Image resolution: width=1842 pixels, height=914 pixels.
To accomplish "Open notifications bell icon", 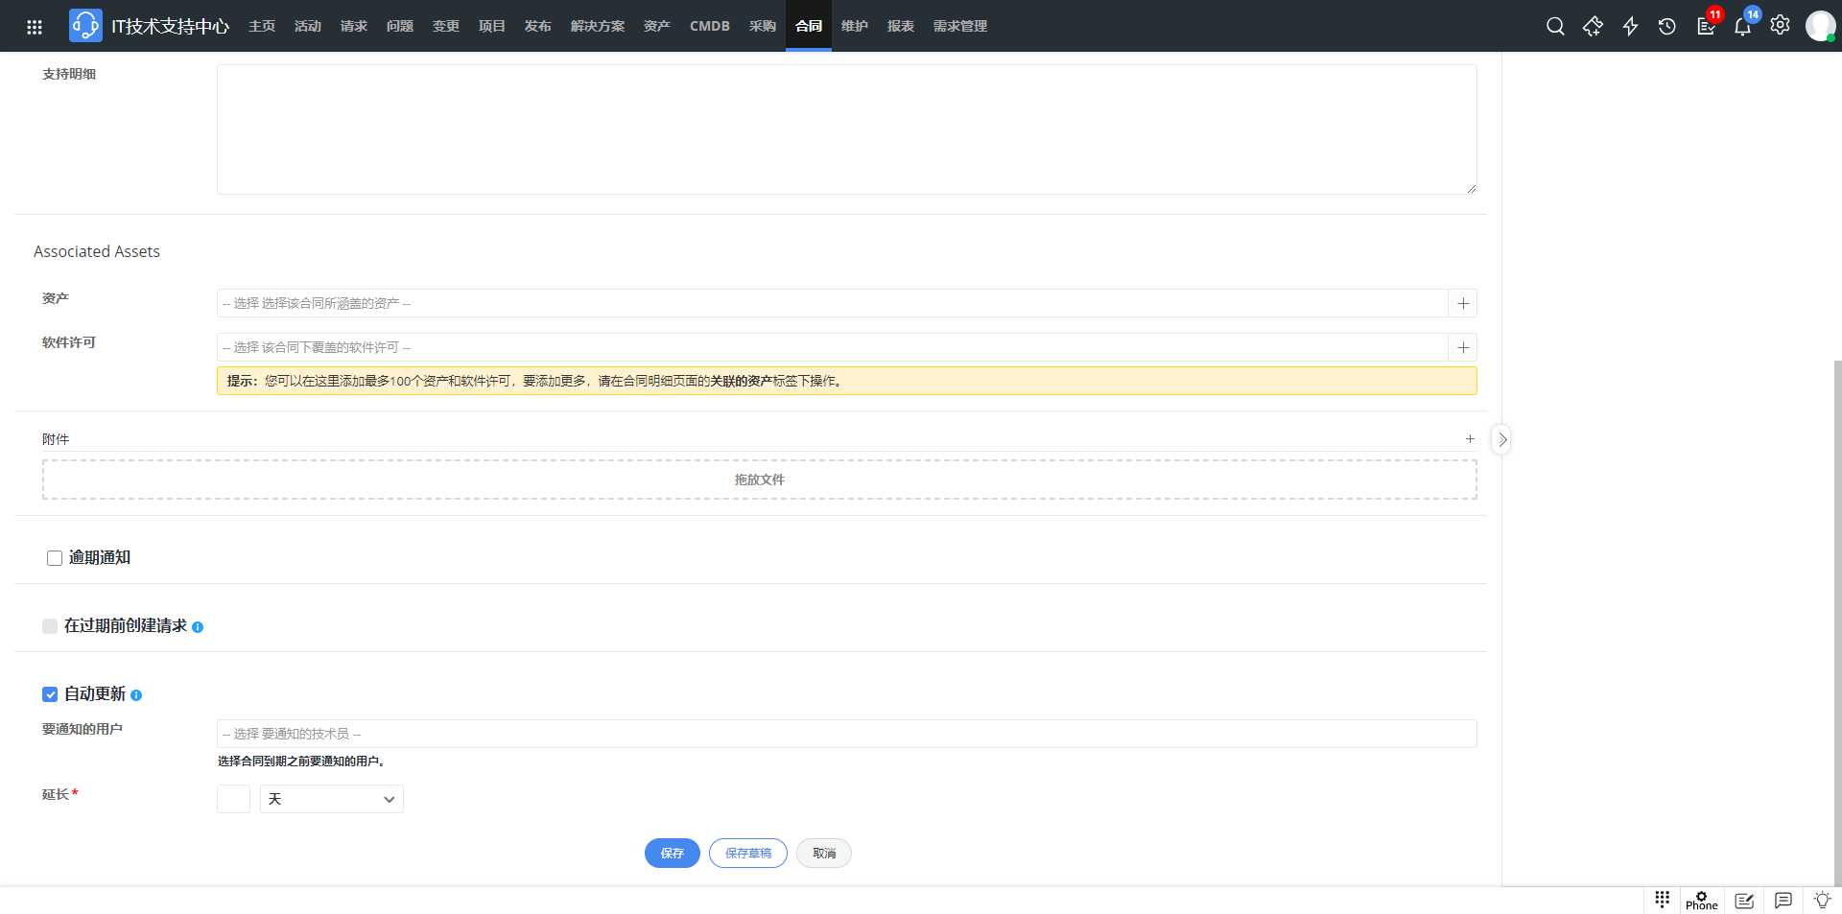I will [1742, 26].
